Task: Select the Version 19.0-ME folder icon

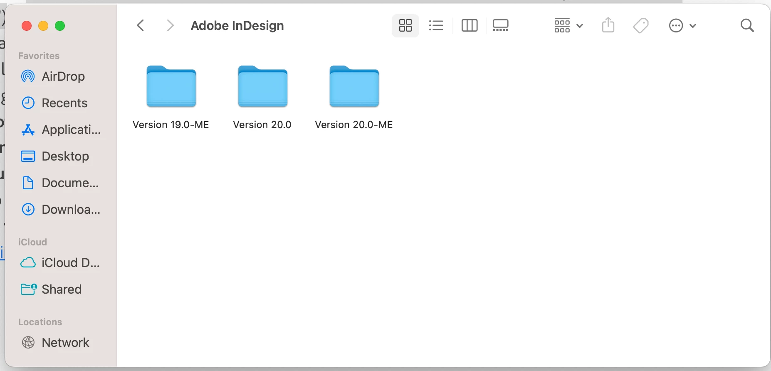Action: [171, 86]
